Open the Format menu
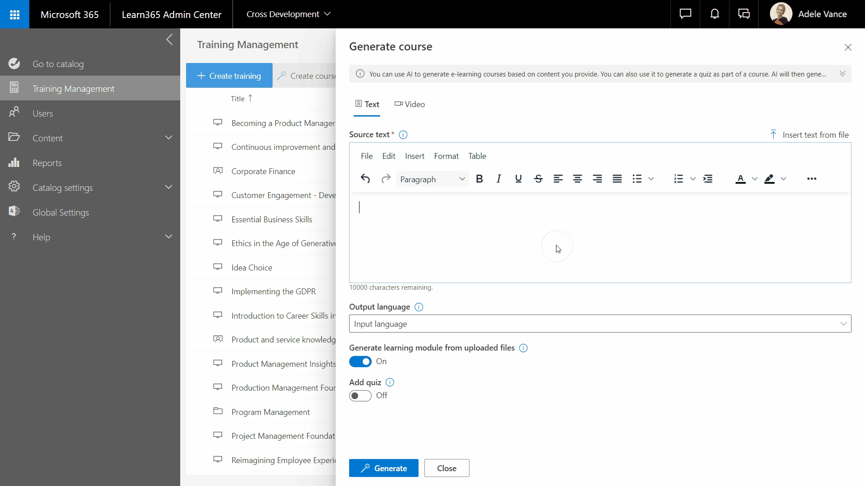865x486 pixels. [446, 156]
